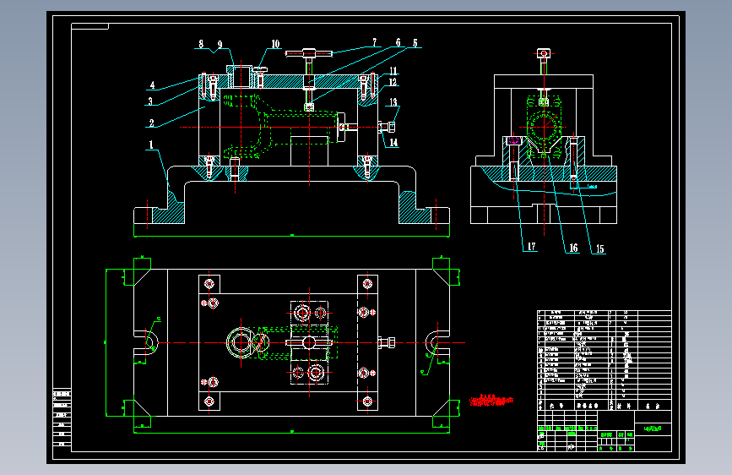This screenshot has height=475, width=732.
Task: Select the dashed green workpiece in front view
Action: 281,126
